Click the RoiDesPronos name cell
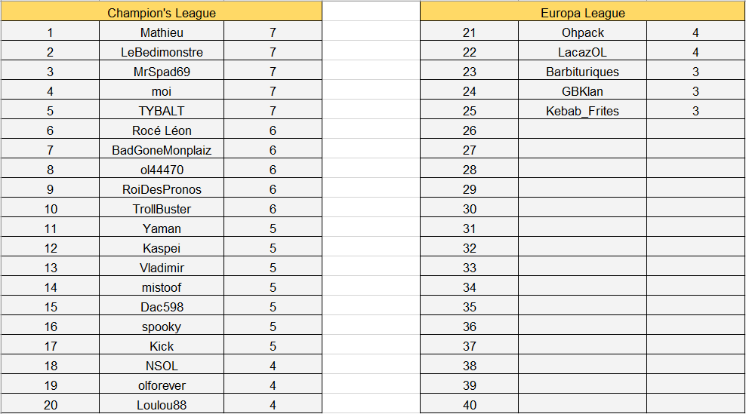746x414 pixels. click(x=162, y=189)
